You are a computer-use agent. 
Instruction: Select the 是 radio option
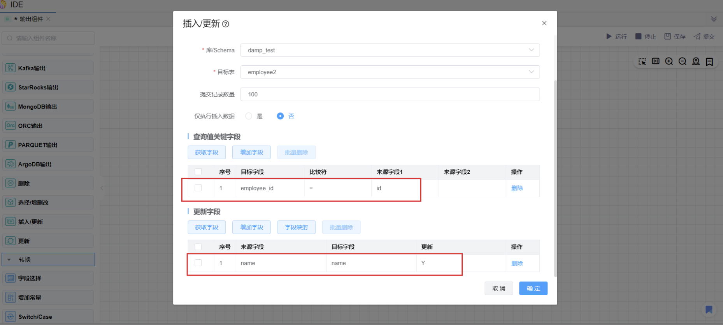point(249,116)
